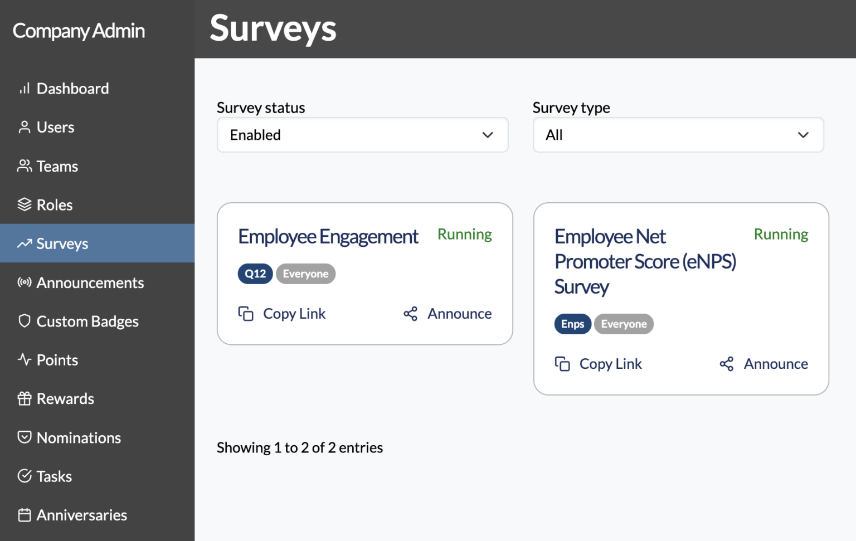This screenshot has height=541, width=856.
Task: Click the Roles layers icon
Action: pos(24,204)
